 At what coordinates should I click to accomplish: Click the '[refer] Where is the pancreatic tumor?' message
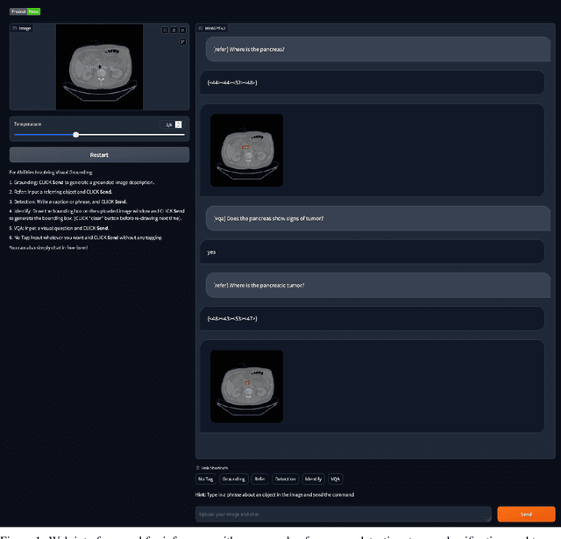[378, 286]
